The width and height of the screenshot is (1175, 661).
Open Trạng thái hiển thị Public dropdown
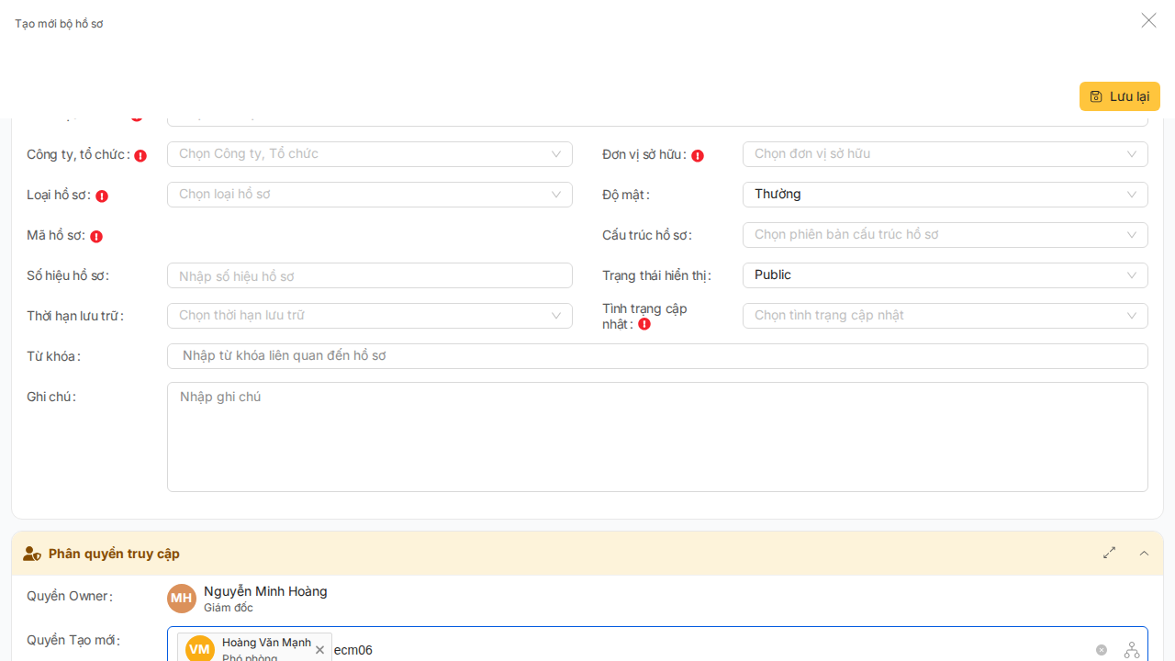tap(945, 275)
